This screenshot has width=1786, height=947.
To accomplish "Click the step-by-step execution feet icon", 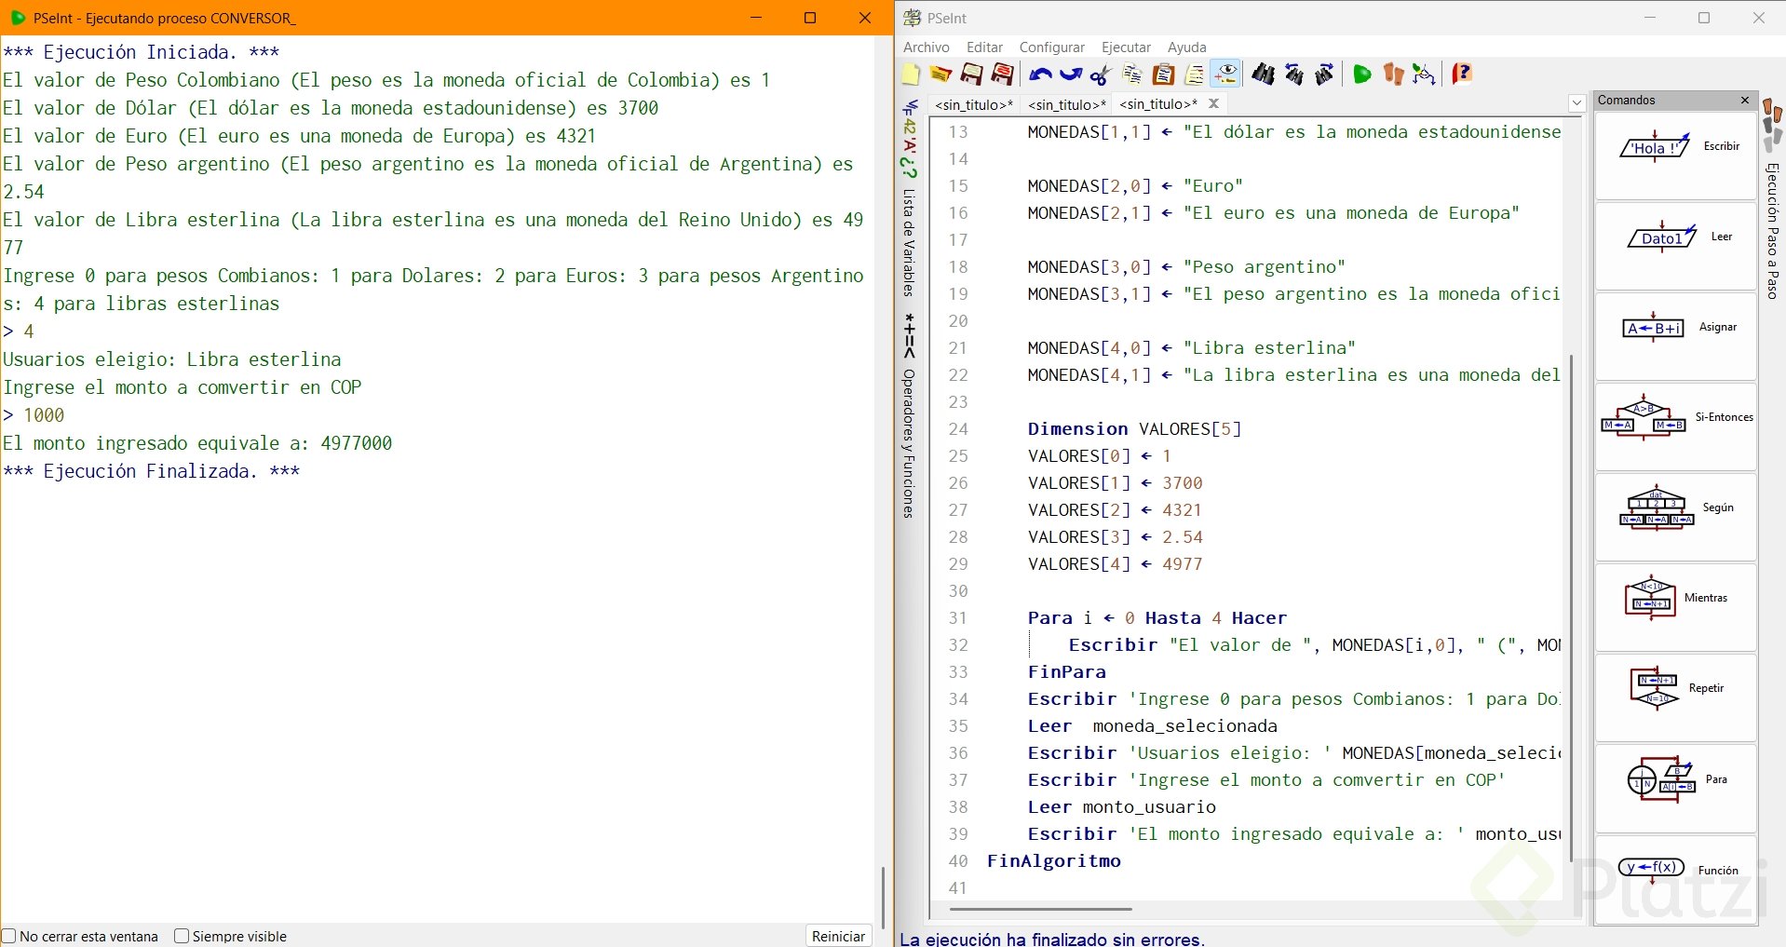I will [x=1393, y=74].
